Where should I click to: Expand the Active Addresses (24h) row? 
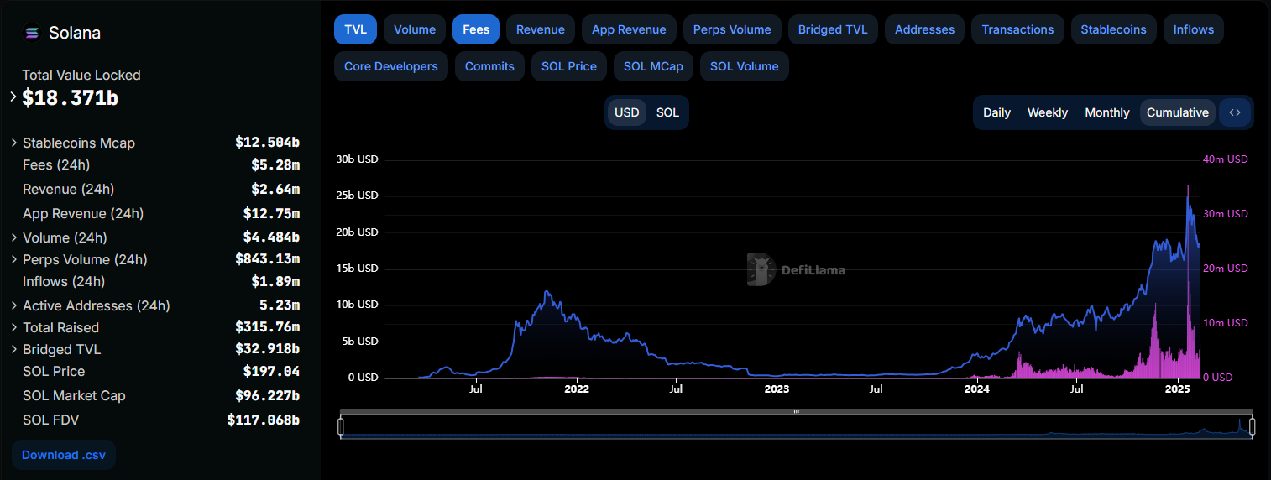coord(14,305)
